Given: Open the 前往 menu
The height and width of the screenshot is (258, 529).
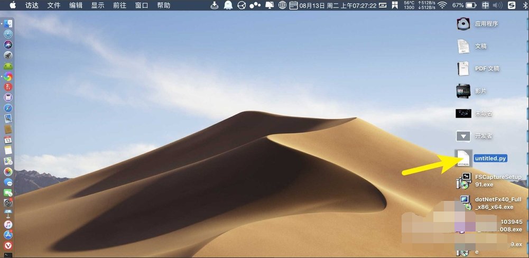Looking at the screenshot, I should (119, 5).
